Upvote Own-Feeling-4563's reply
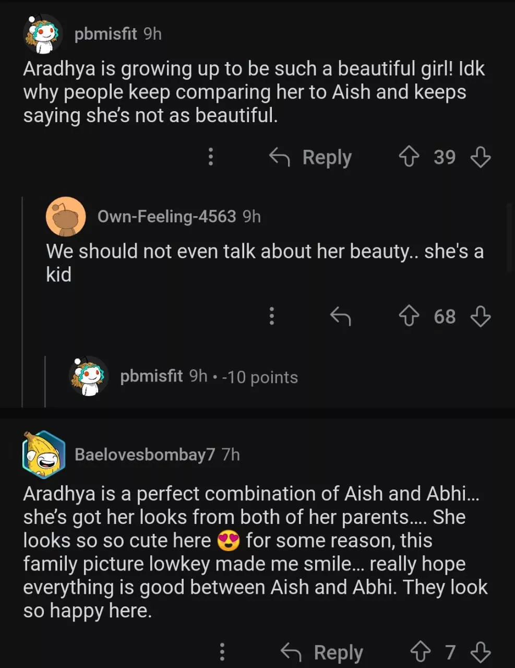The width and height of the screenshot is (515, 668). click(409, 316)
